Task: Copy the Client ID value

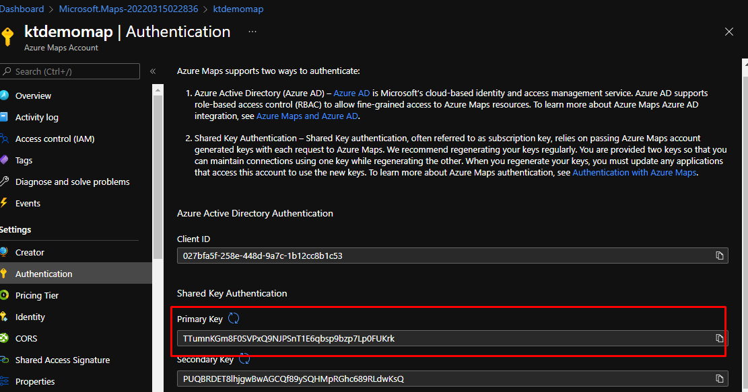Action: [x=719, y=256]
